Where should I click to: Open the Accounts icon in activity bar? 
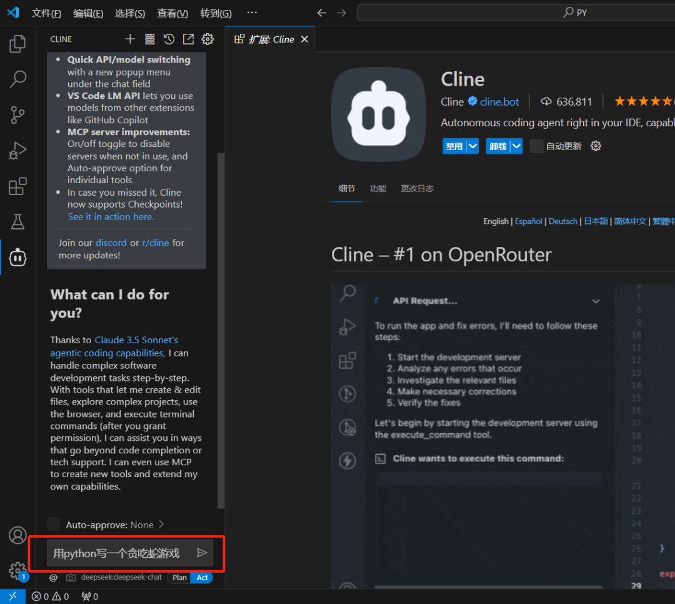tap(17, 535)
